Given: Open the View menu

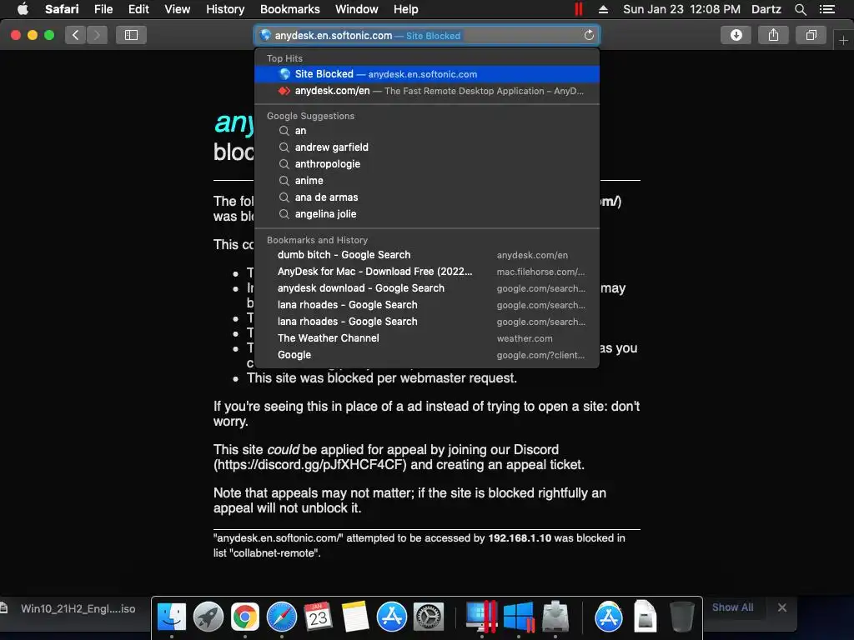Looking at the screenshot, I should pyautogui.click(x=178, y=9).
